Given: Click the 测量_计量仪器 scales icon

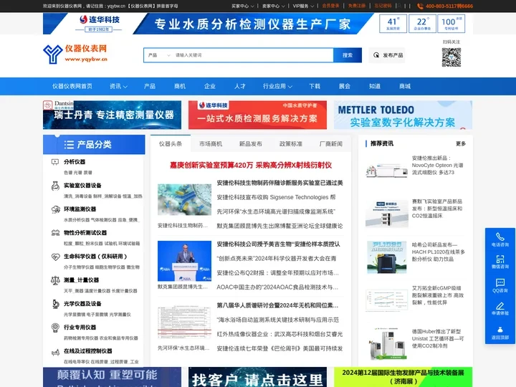Looking at the screenshot, I should click(55, 280).
